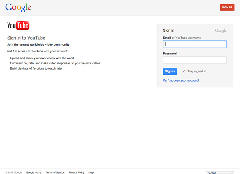Click the YouTube logo
The width and height of the screenshot is (240, 174).
tap(18, 26)
